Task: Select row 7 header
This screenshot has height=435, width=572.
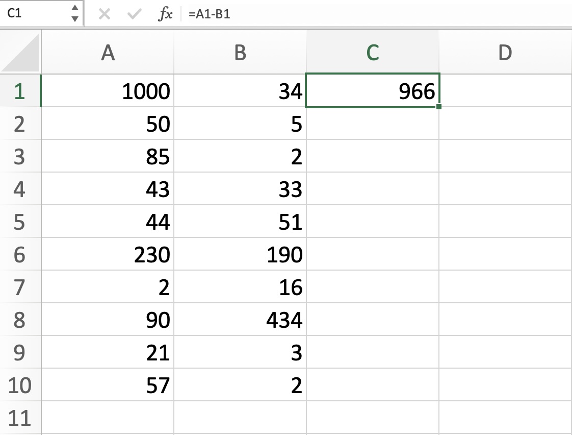Action: pos(20,287)
